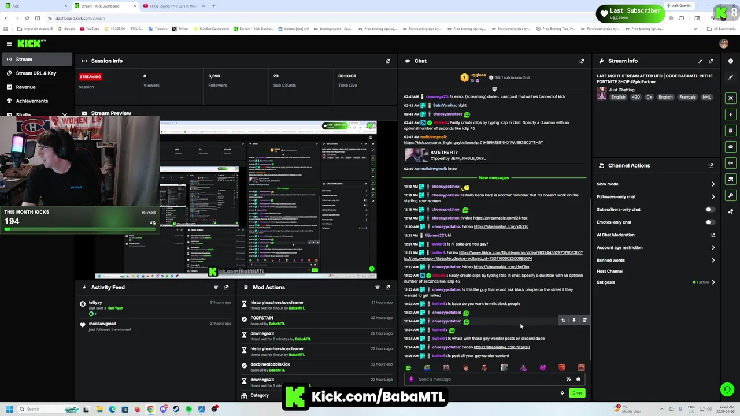Open RATE THE FIT clip thumbnail
Image resolution: width=740 pixels, height=416 pixels.
pos(416,155)
